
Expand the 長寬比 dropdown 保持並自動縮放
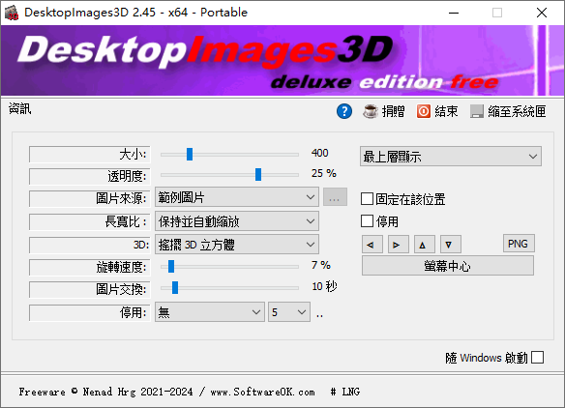click(x=237, y=221)
